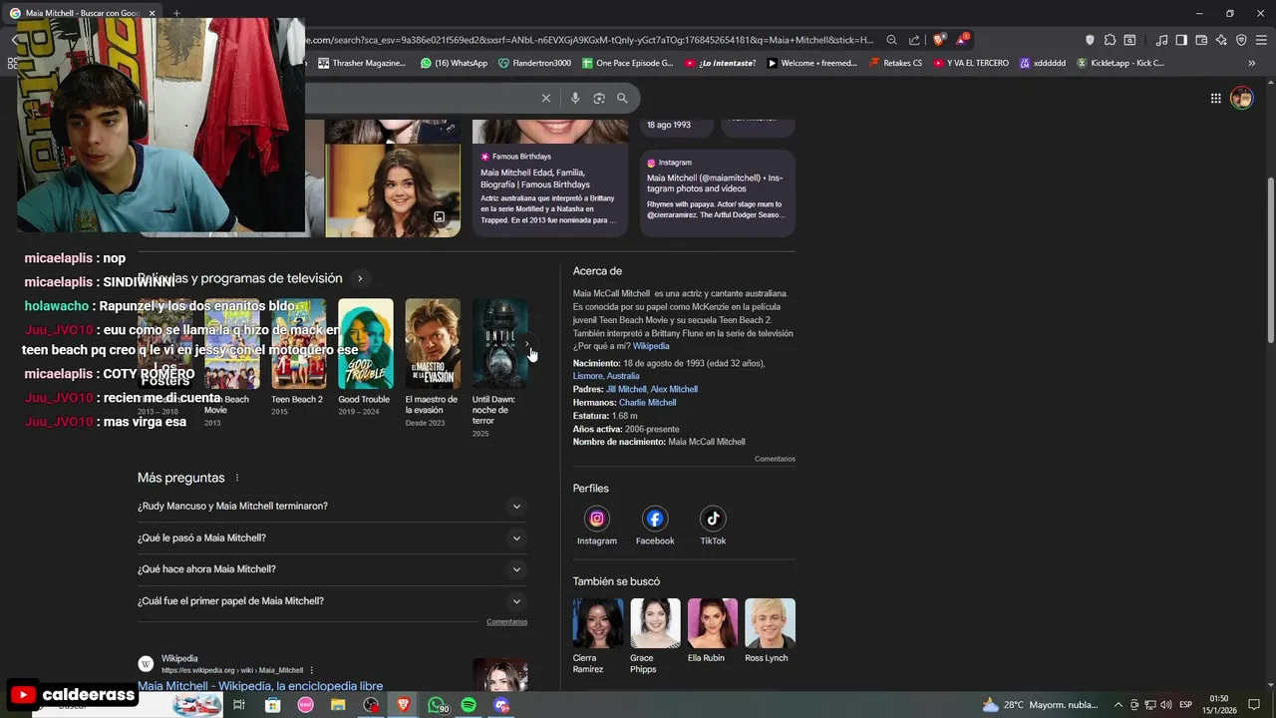The width and height of the screenshot is (1276, 718).
Task: Open Brave Leo AI sparkle icon
Action: coord(1221,40)
